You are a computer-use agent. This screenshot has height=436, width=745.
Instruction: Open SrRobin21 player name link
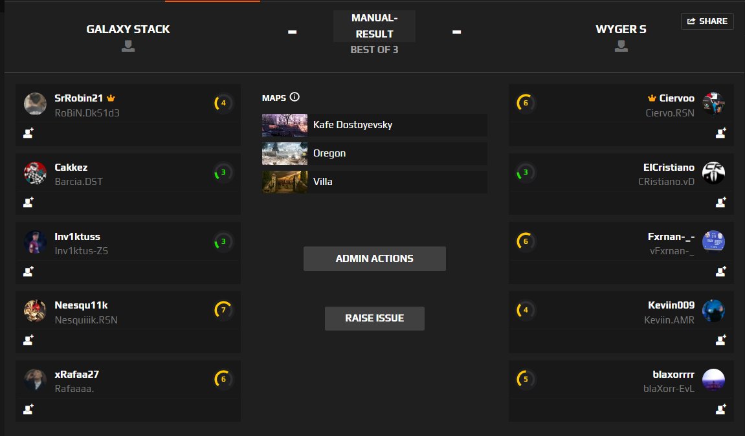[78, 98]
